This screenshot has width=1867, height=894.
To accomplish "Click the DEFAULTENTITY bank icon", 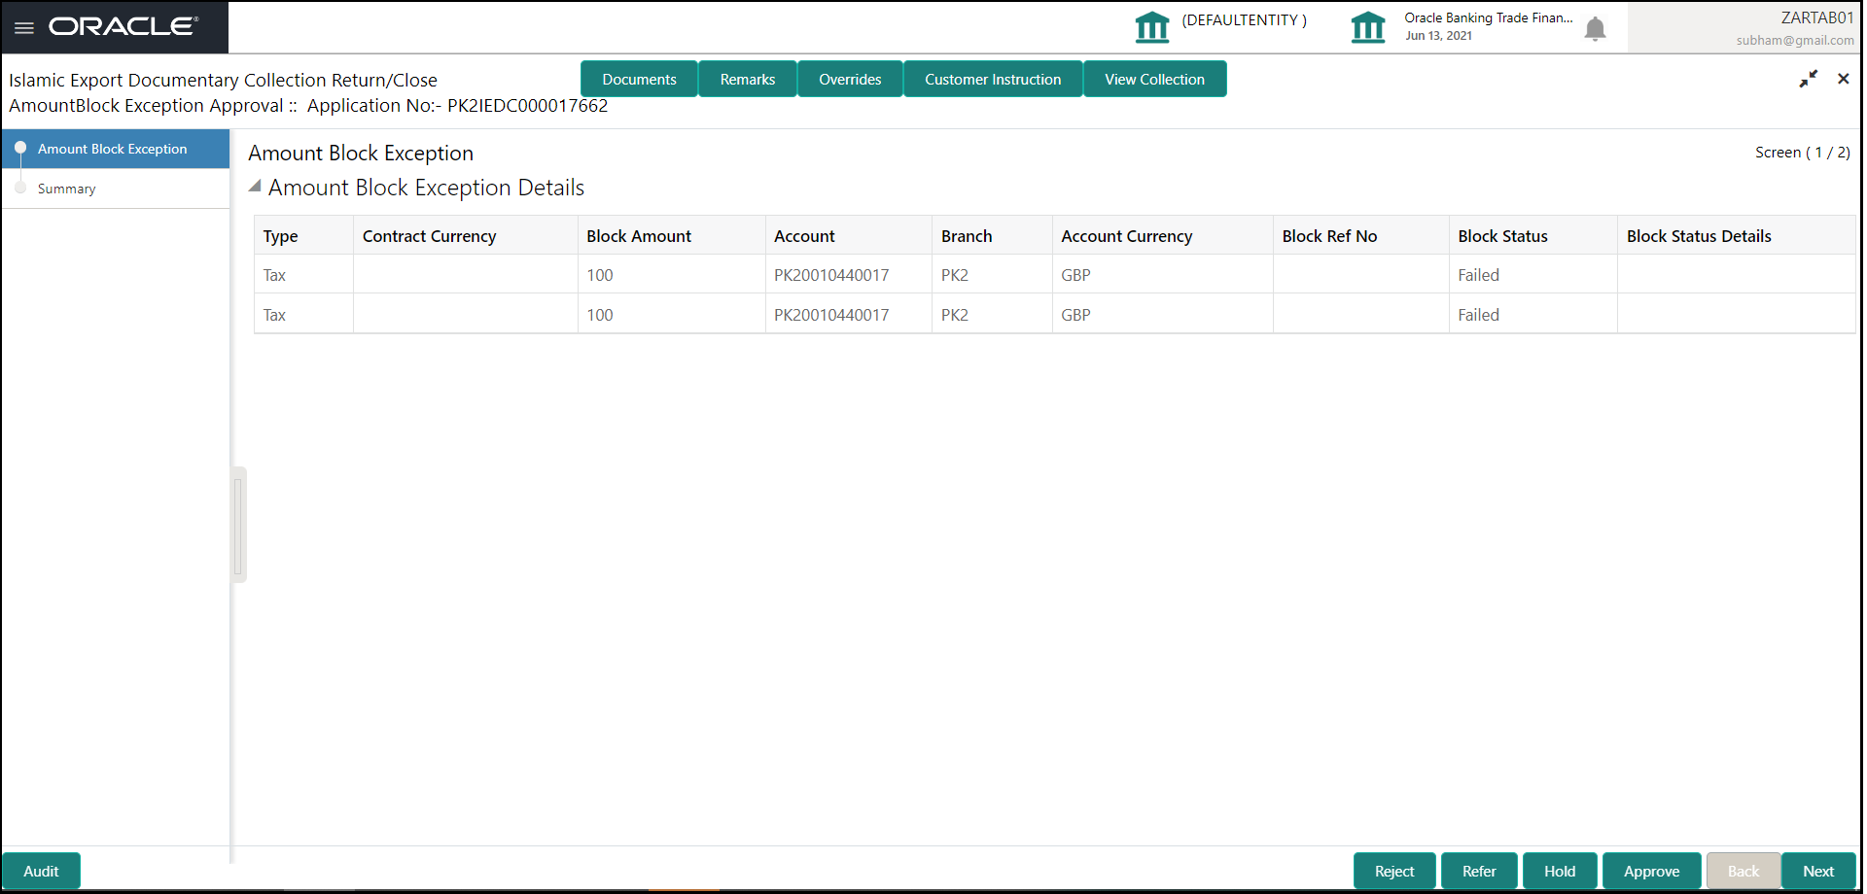I will pyautogui.click(x=1152, y=27).
